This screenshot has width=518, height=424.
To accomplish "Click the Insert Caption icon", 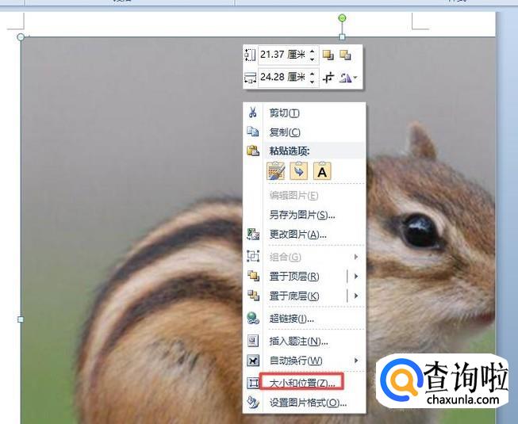I will [x=253, y=341].
